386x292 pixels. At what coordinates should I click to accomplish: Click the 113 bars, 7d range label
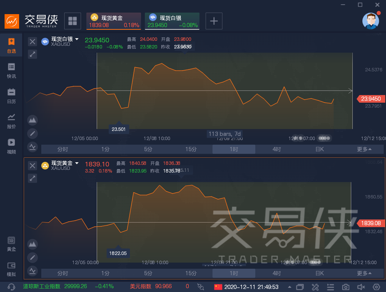(224, 134)
